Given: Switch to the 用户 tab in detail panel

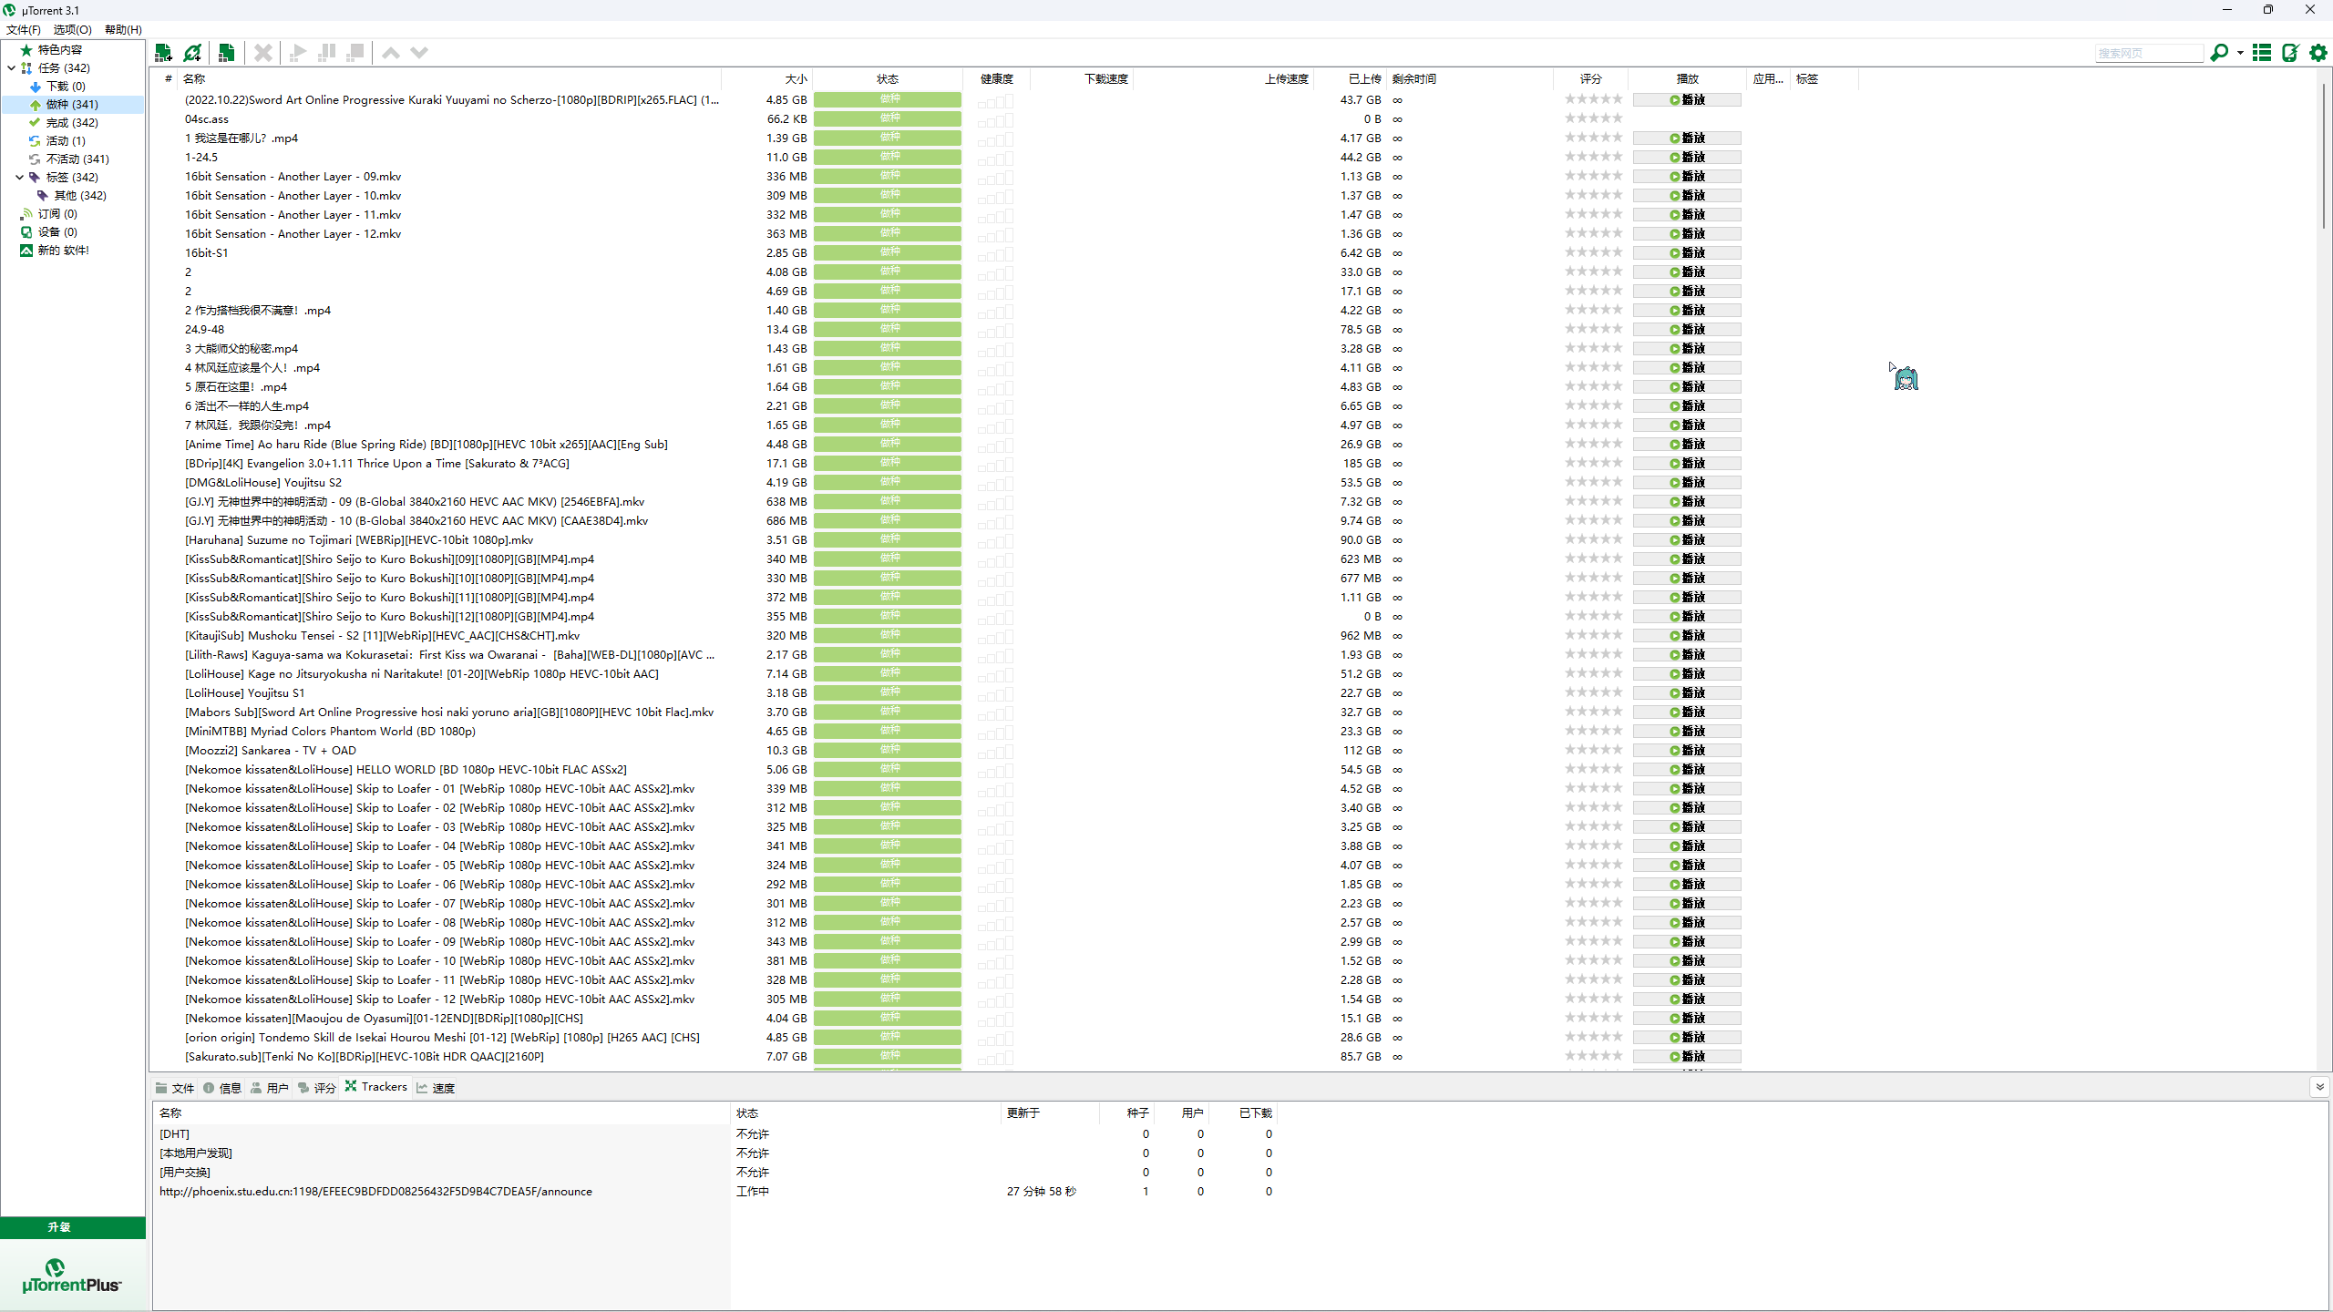Looking at the screenshot, I should pos(269,1088).
